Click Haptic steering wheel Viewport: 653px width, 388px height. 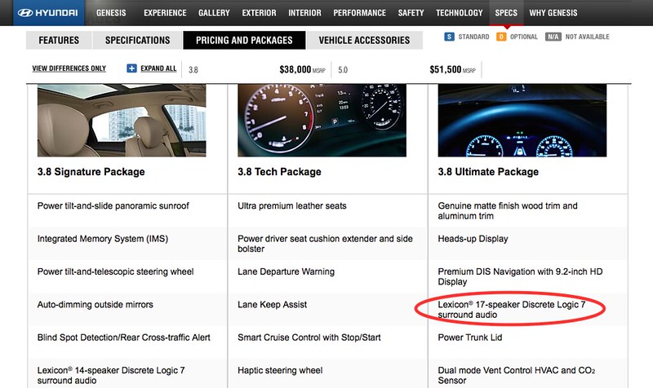click(x=280, y=370)
